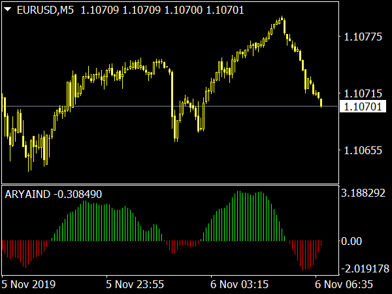392x294 pixels.
Task: Click the 1.10775 price scale label
Action: 363,37
